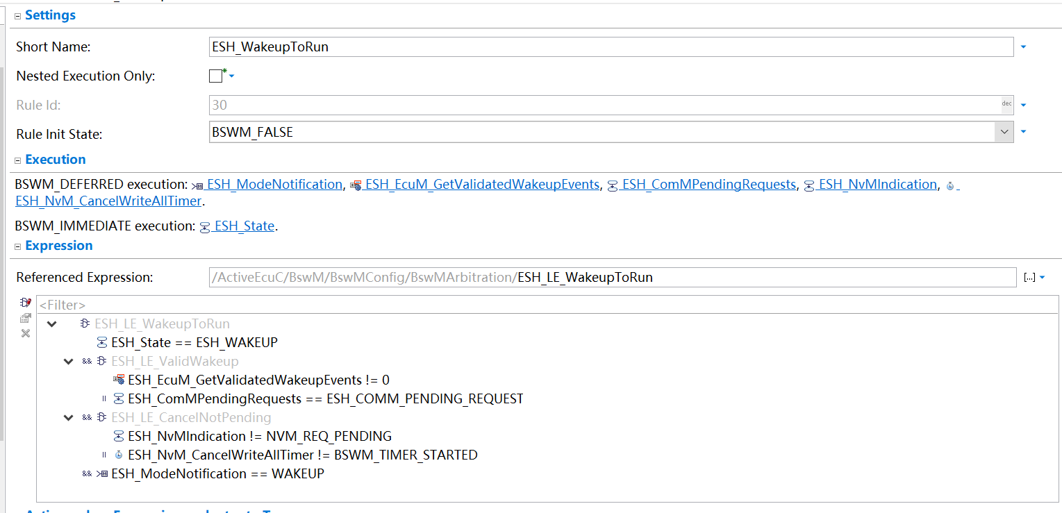Click the Filter box above the expression tree
The image size is (1062, 513).
click(547, 305)
